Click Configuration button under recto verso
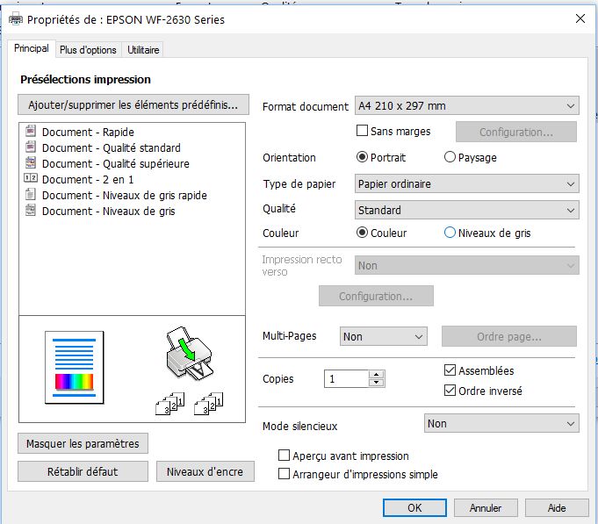The height and width of the screenshot is (524, 598). click(x=376, y=296)
